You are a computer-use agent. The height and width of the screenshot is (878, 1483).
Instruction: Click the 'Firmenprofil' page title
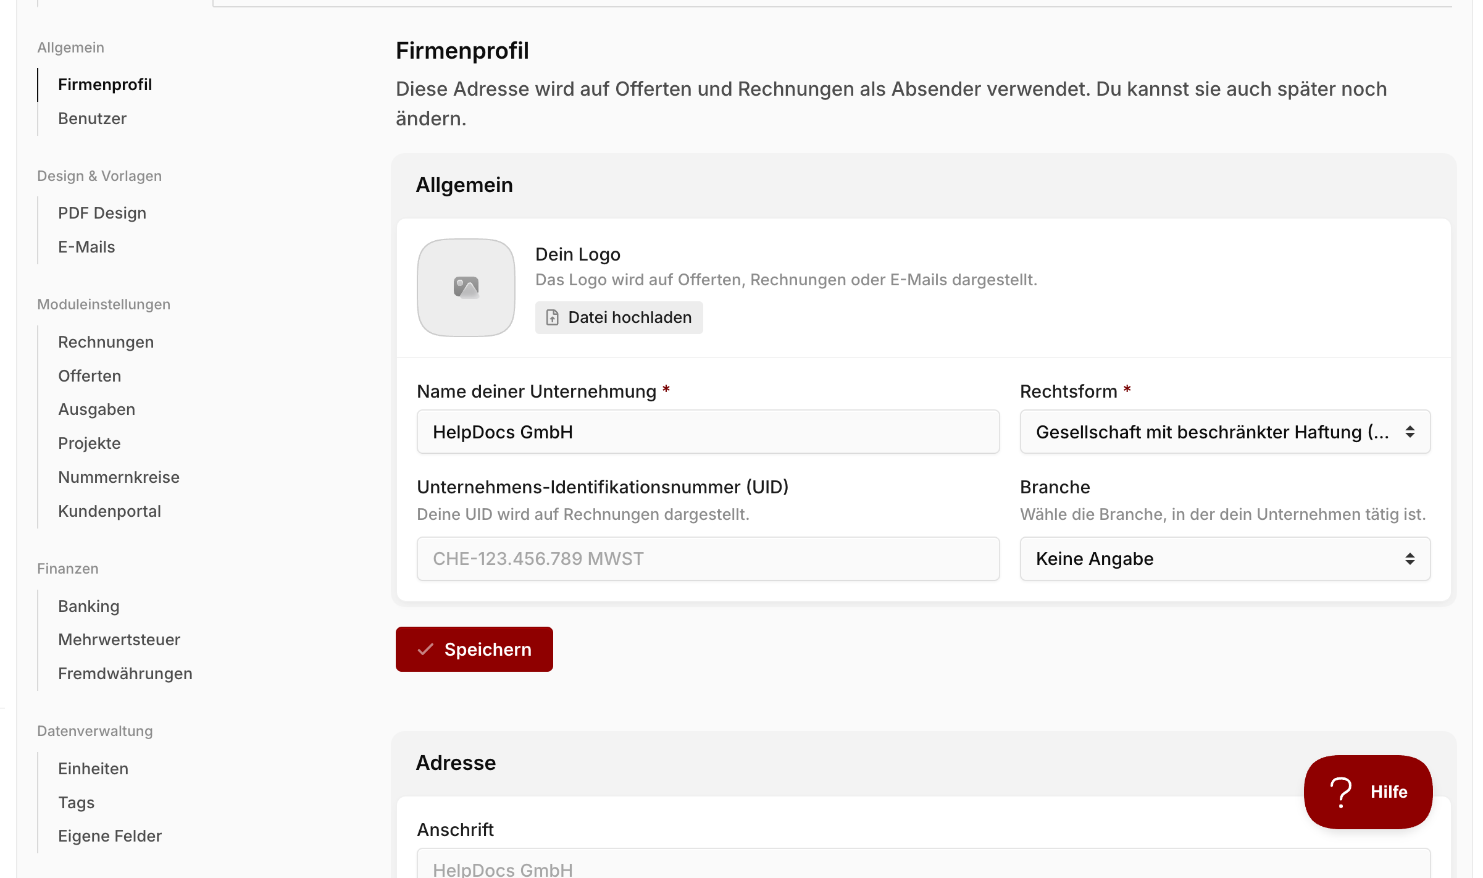pyautogui.click(x=462, y=51)
